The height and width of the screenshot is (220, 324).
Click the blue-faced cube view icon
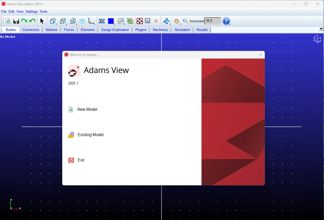pos(53,21)
